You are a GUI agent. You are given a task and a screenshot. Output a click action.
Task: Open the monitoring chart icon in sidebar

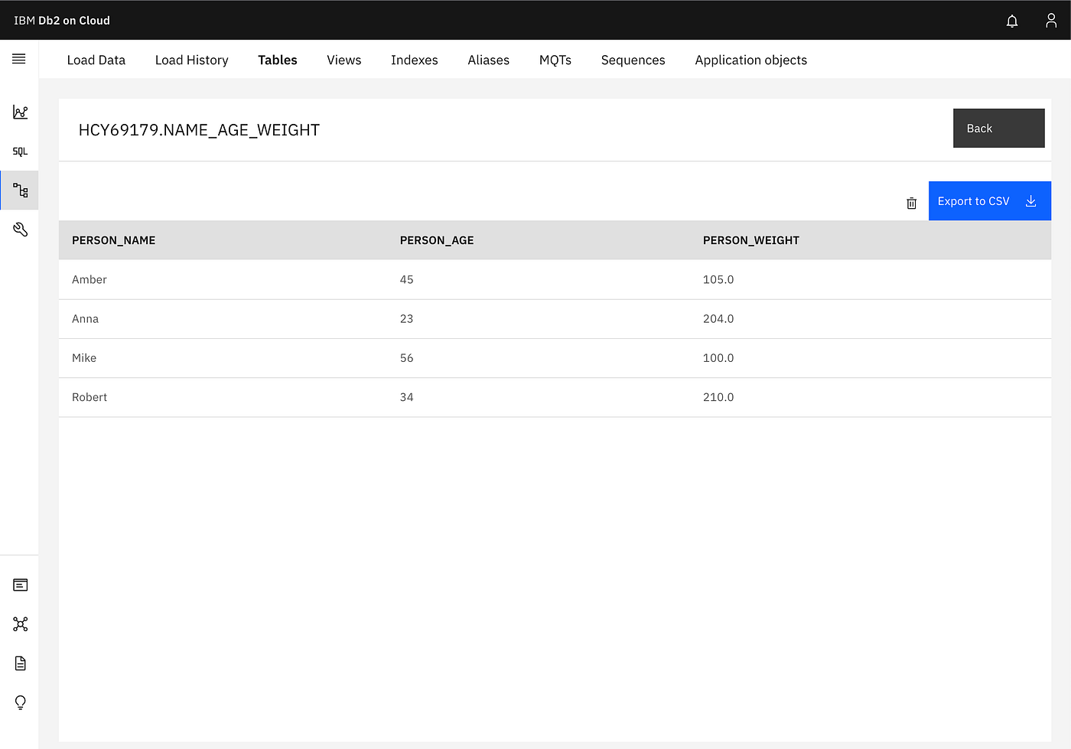click(20, 112)
